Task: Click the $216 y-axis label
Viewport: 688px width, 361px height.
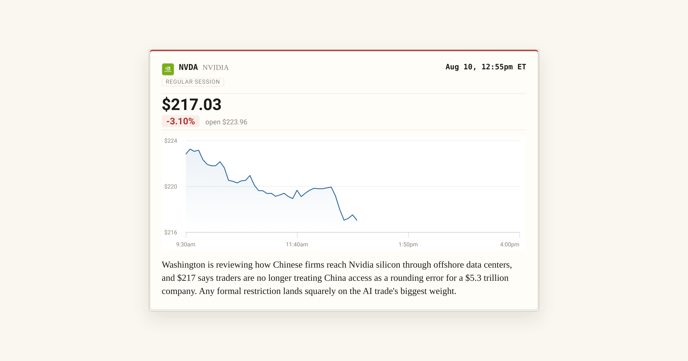Action: click(171, 232)
